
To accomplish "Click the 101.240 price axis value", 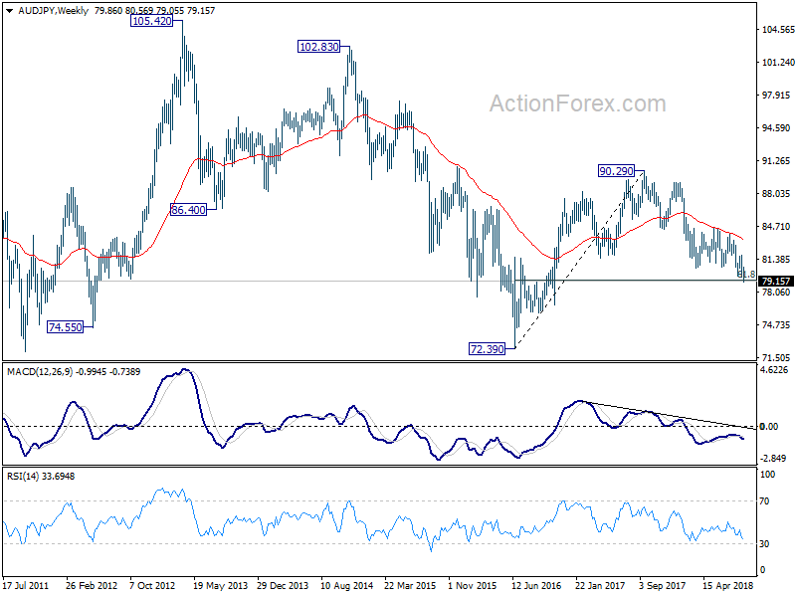I will point(778,63).
